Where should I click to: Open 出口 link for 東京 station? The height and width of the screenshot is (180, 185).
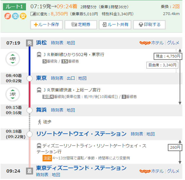(71, 78)
